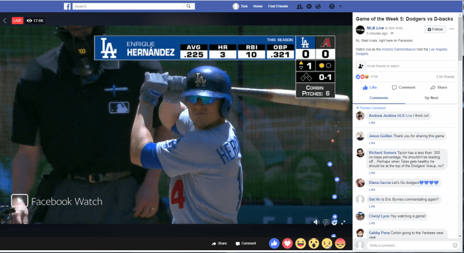This screenshot has height=253, width=464.
Task: Open Tom's profile from the top bar
Action: [x=240, y=6]
